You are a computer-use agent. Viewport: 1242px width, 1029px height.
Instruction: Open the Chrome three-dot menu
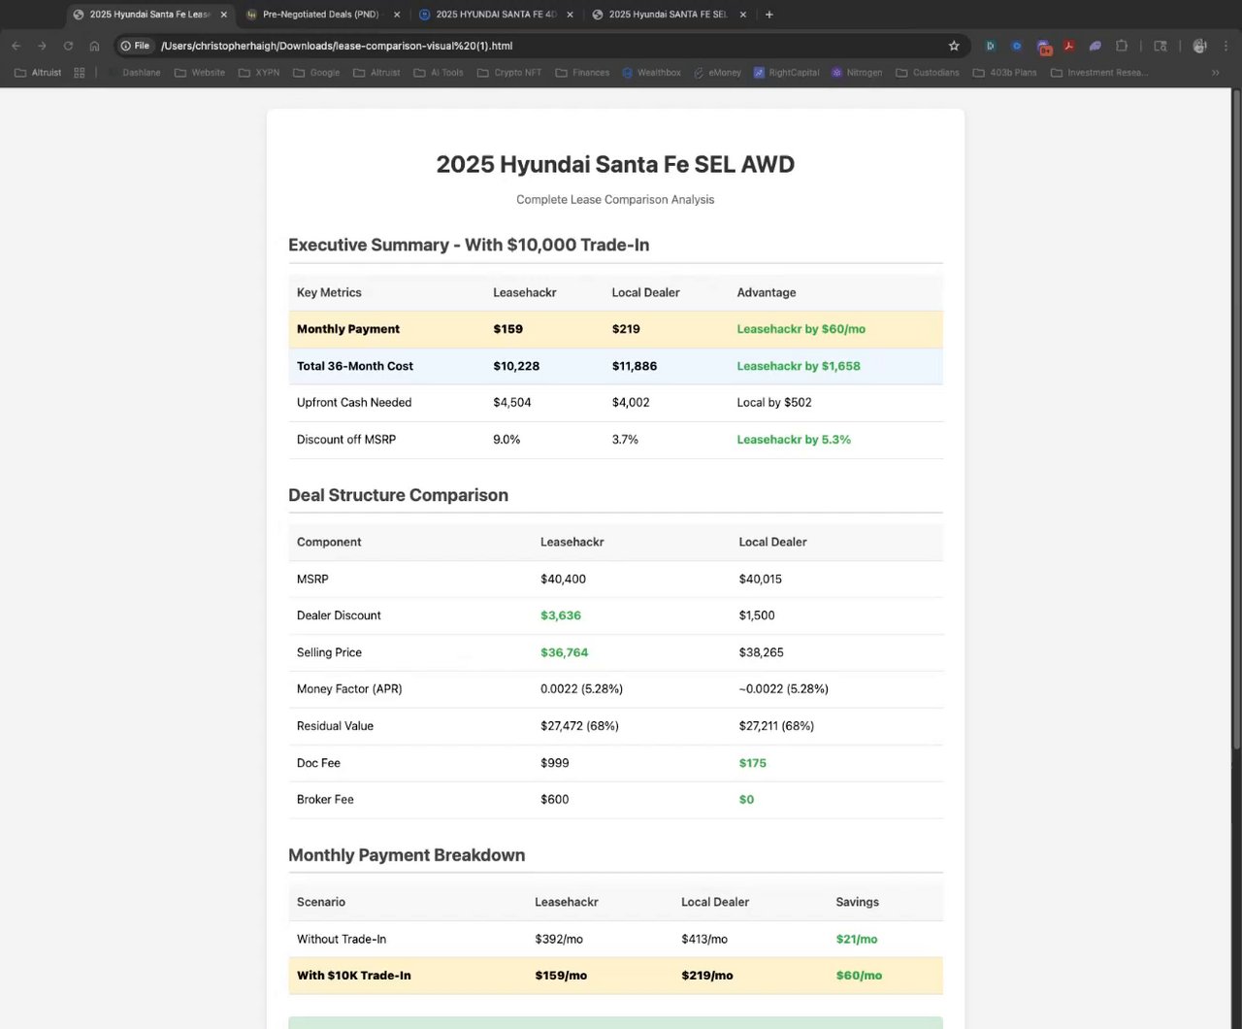click(x=1226, y=46)
